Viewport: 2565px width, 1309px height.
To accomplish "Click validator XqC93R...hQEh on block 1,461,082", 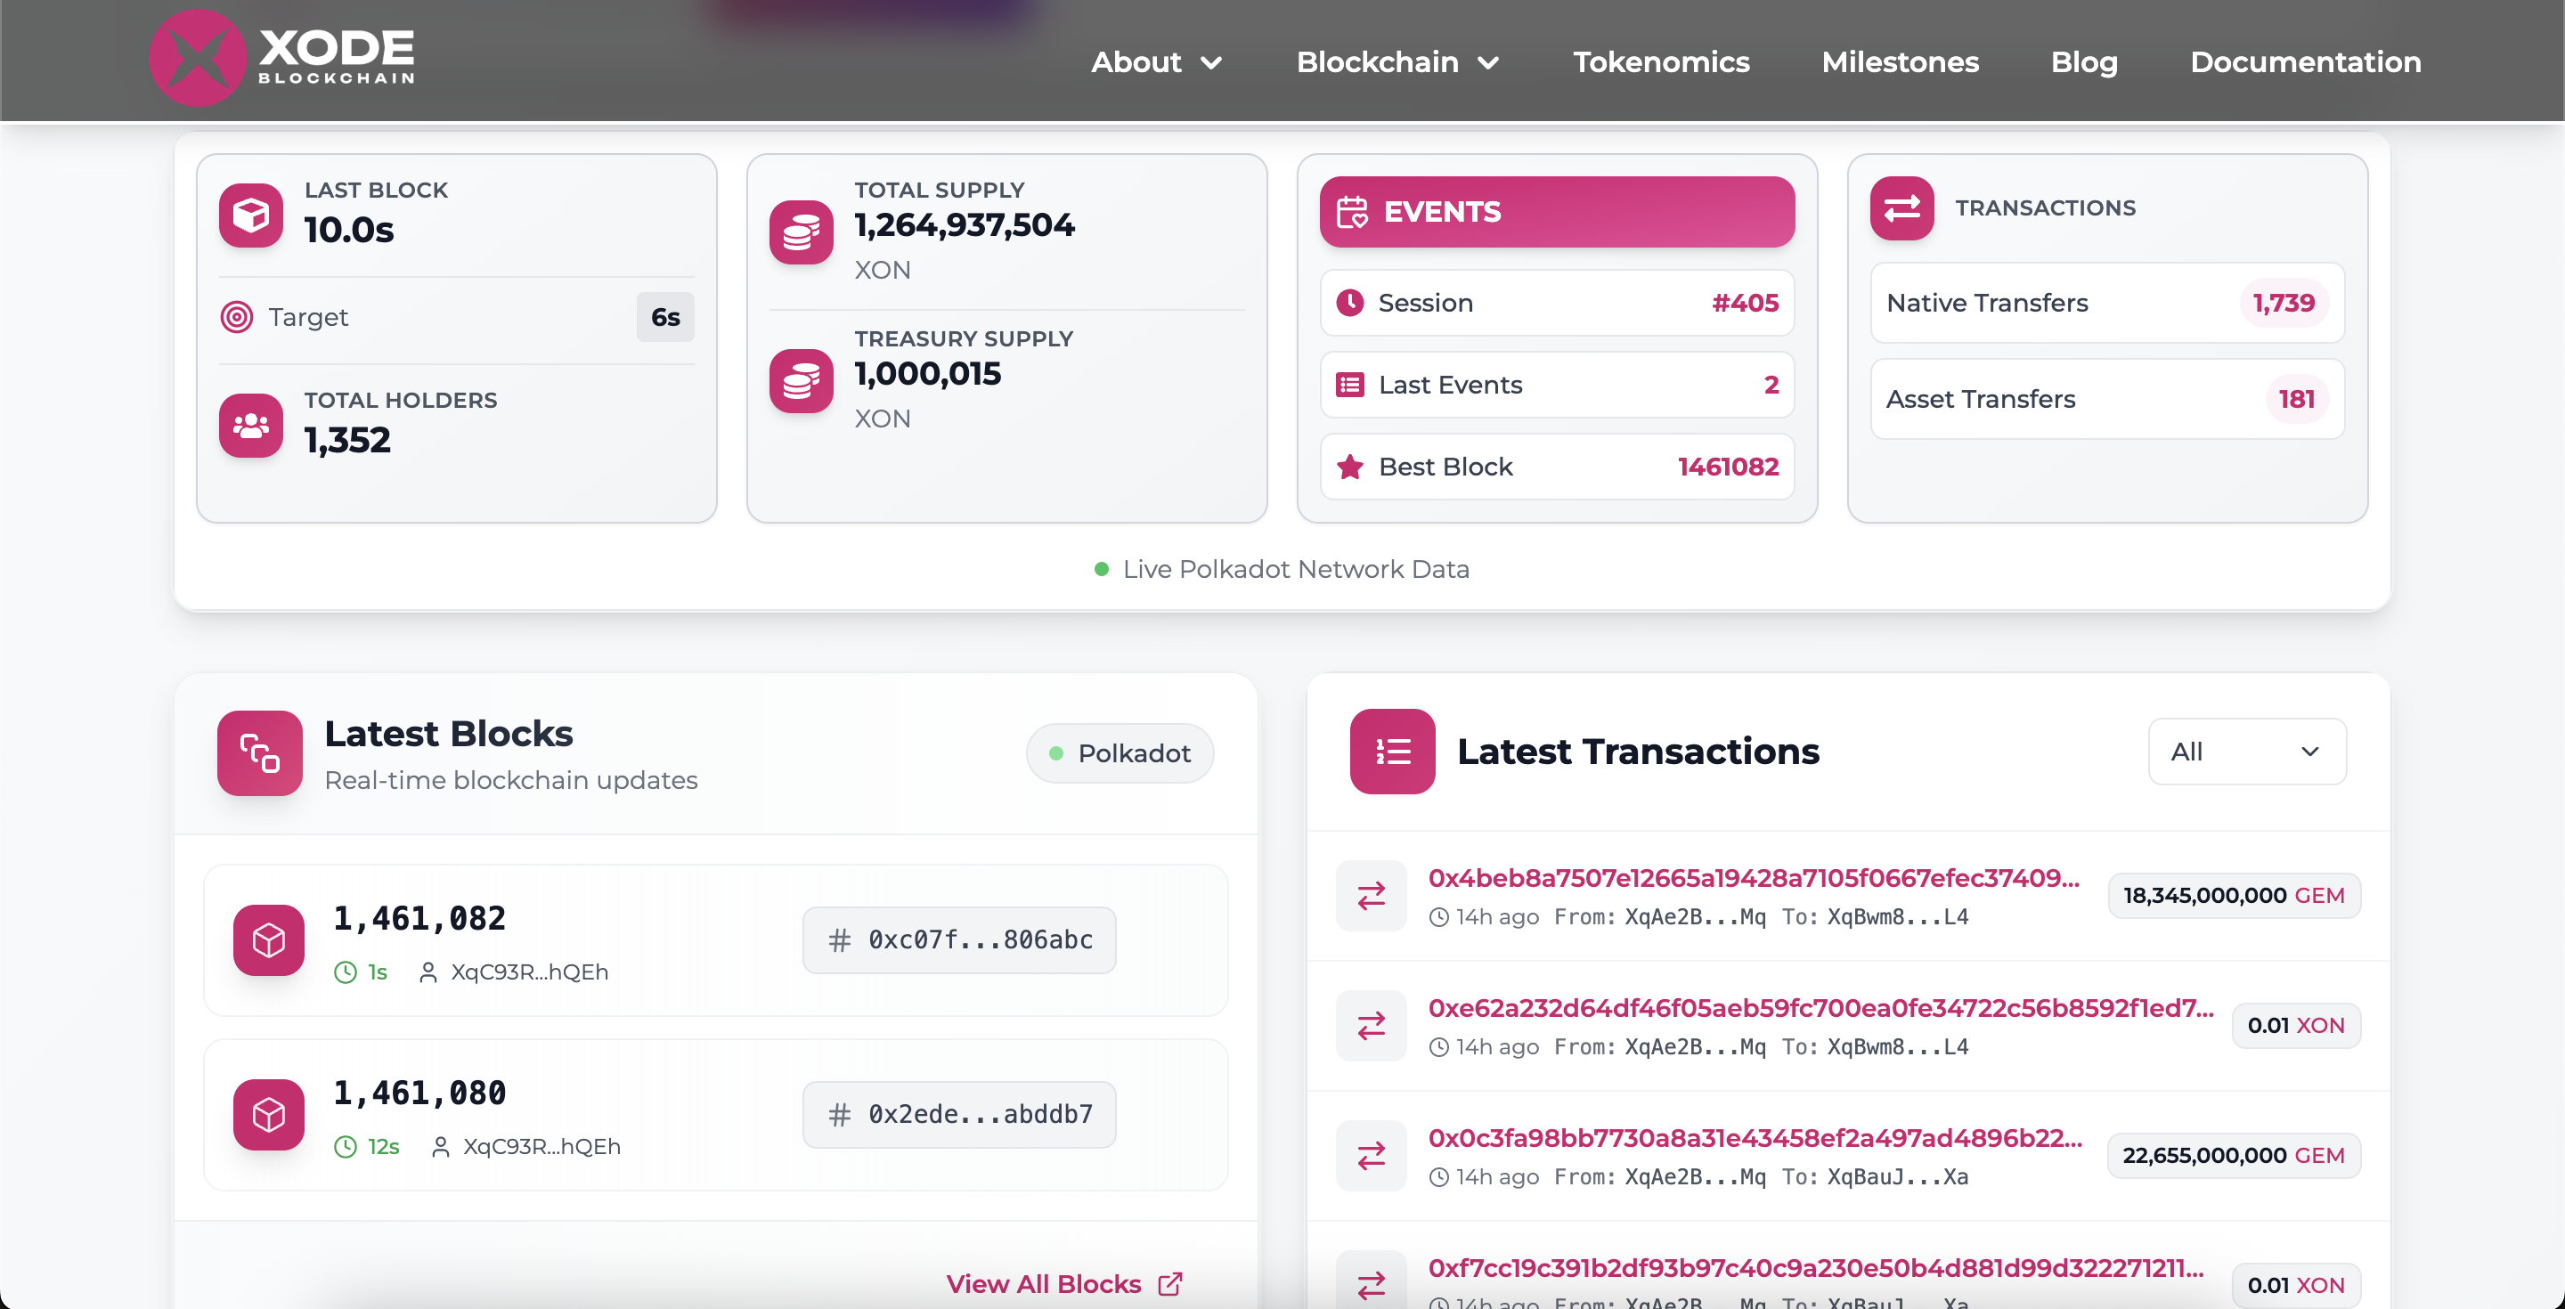I will tap(529, 972).
